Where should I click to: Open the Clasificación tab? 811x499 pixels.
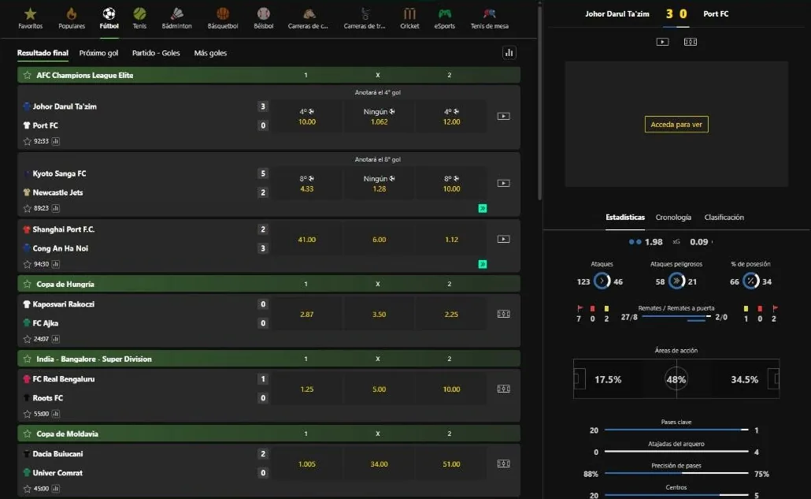pos(724,218)
